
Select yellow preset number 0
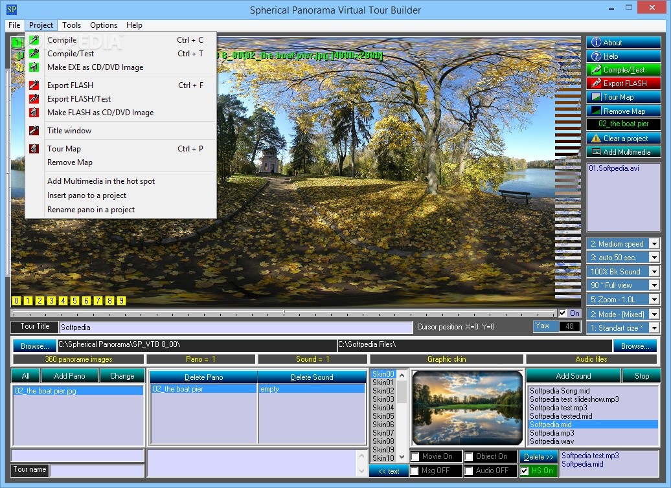pyautogui.click(x=16, y=301)
